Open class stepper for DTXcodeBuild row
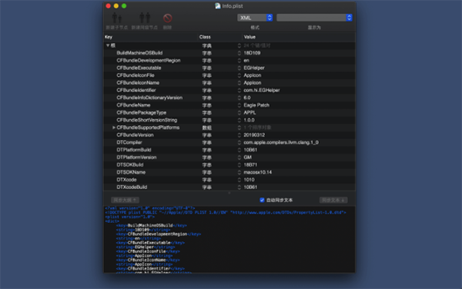Image resolution: width=462 pixels, height=289 pixels. click(239, 188)
